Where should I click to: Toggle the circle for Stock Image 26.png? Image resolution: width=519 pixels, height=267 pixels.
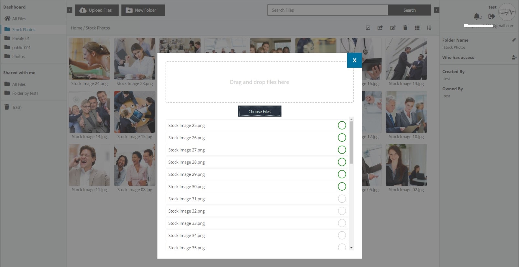click(x=342, y=138)
